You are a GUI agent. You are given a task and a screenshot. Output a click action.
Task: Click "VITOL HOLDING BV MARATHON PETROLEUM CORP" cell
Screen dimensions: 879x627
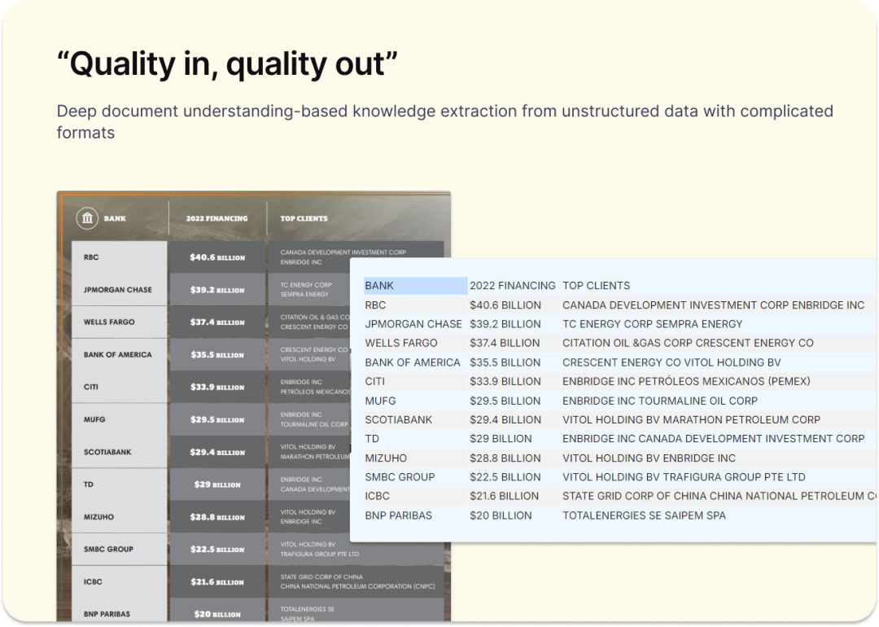pyautogui.click(x=691, y=420)
